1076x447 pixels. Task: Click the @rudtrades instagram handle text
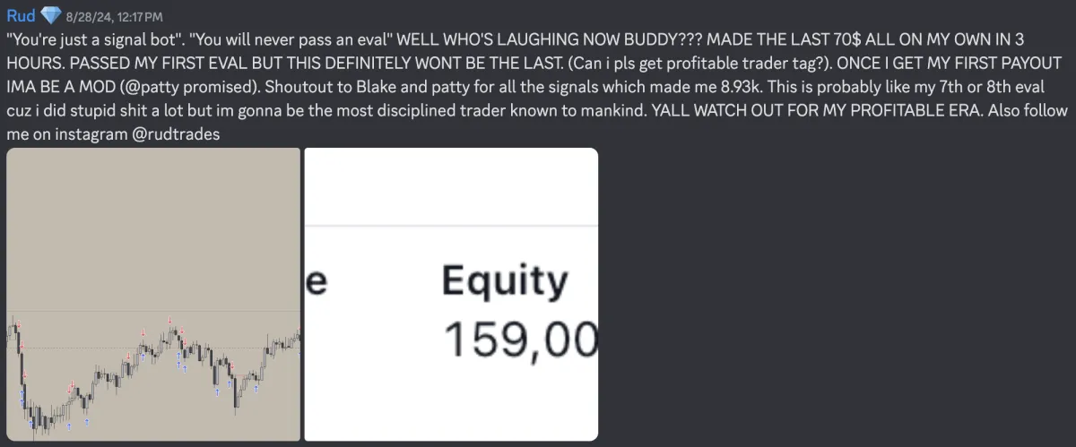click(178, 133)
